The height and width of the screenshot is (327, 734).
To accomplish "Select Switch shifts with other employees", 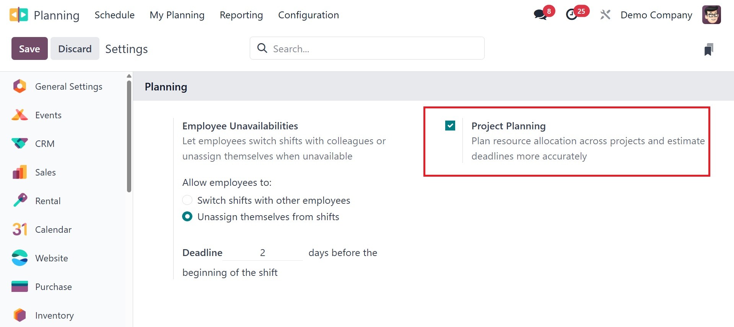I will click(x=187, y=200).
